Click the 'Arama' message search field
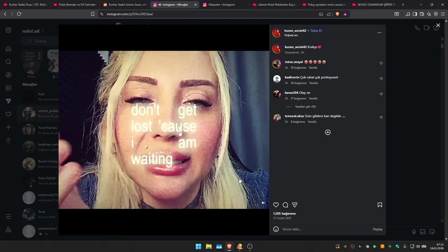Image resolution: width=448 pixels, height=252 pixels. (x=40, y=41)
